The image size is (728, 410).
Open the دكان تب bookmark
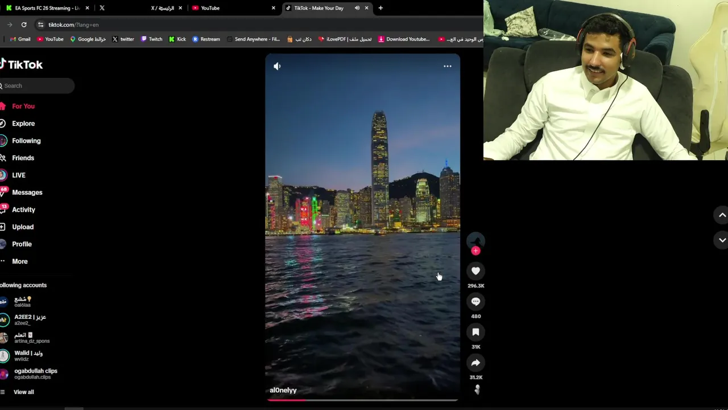(299, 39)
